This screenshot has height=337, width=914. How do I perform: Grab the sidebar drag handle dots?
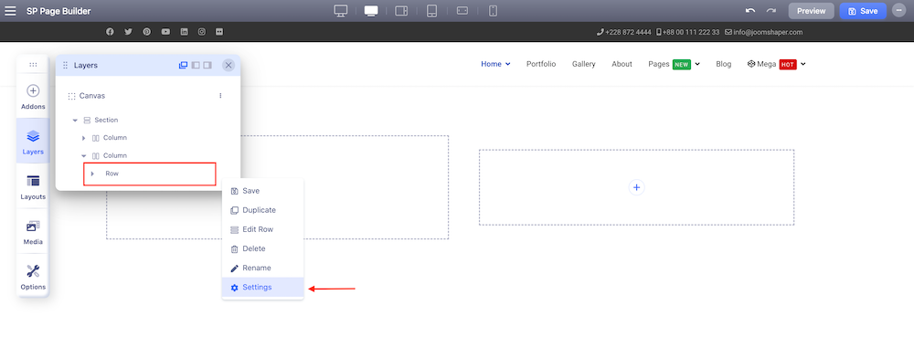(33, 65)
